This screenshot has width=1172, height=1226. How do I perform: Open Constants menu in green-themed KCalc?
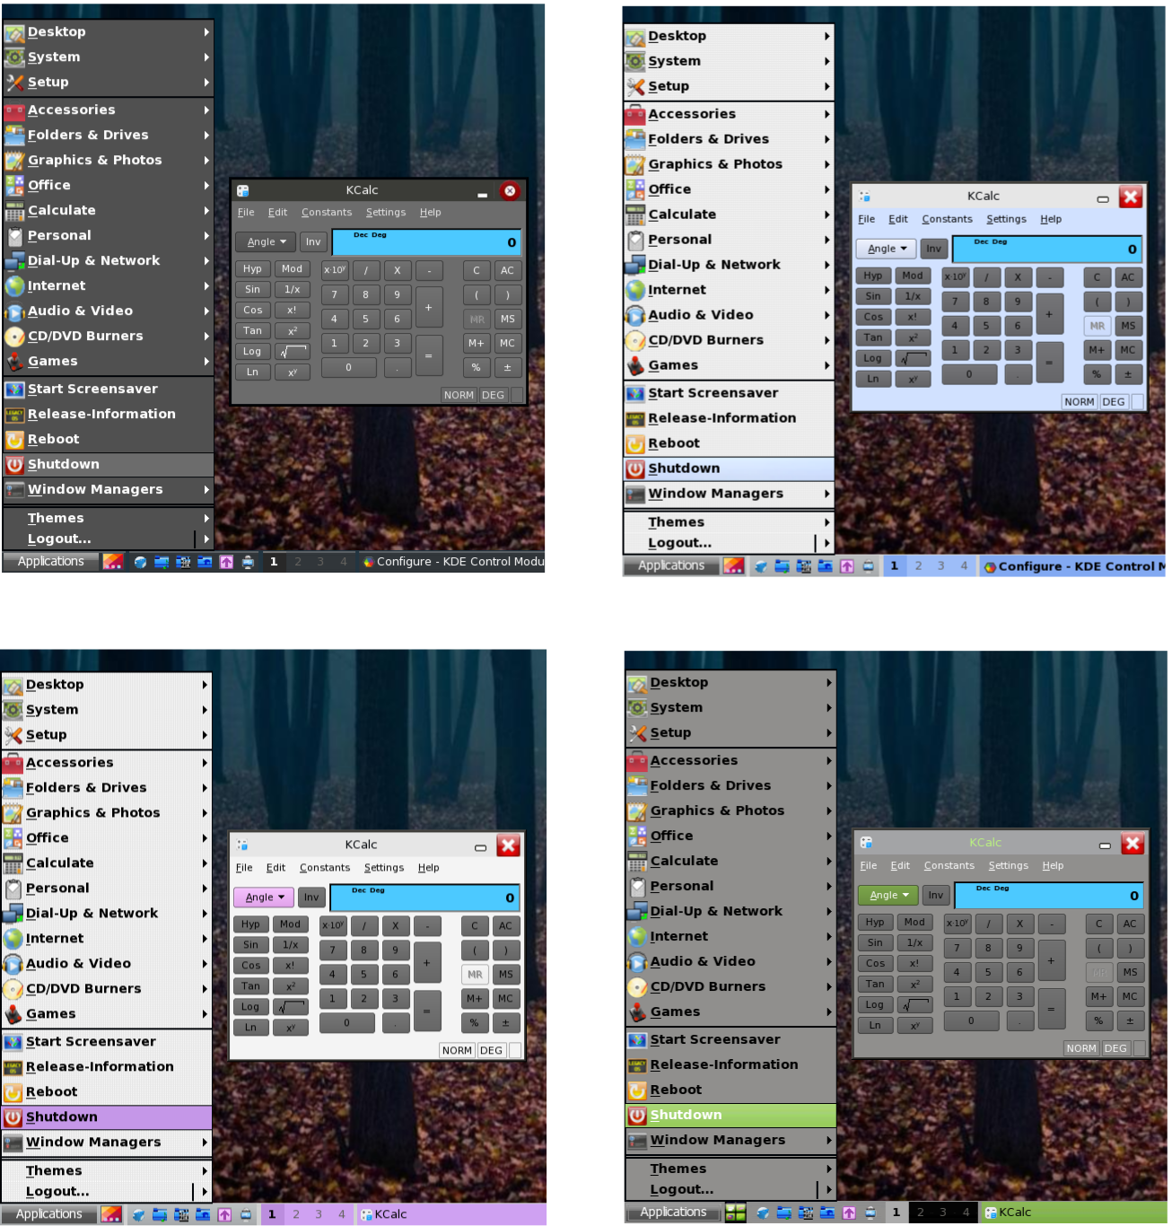949,866
